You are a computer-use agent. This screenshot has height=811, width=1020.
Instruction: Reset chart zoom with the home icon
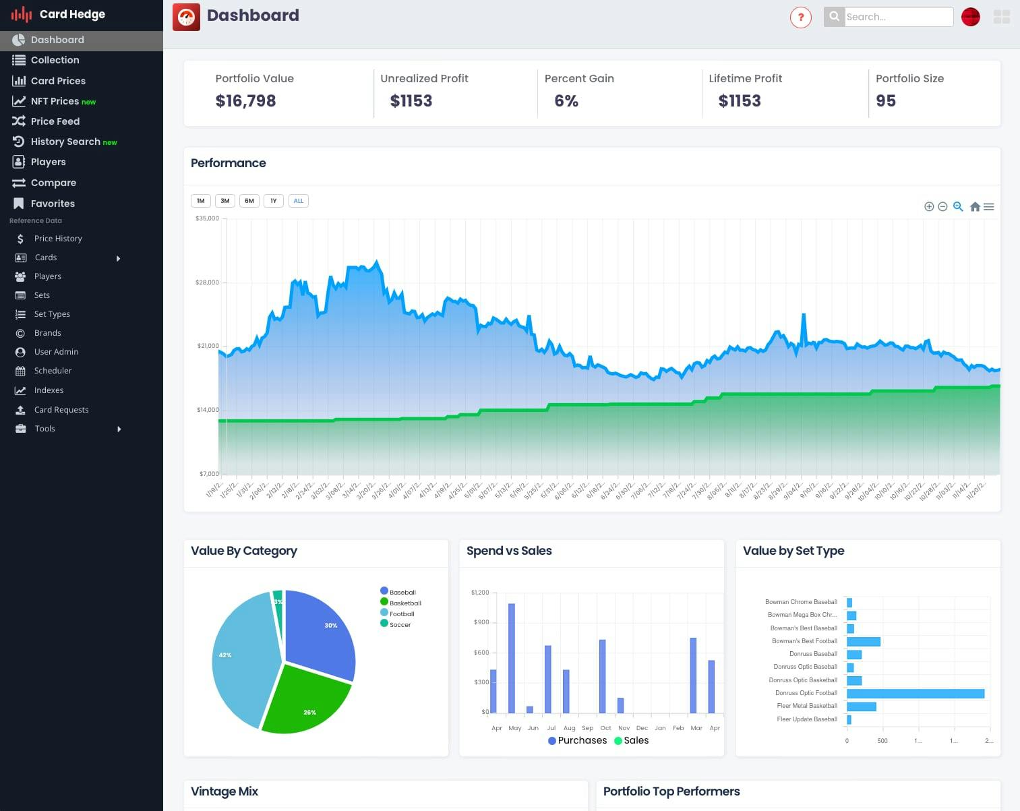[x=975, y=207]
